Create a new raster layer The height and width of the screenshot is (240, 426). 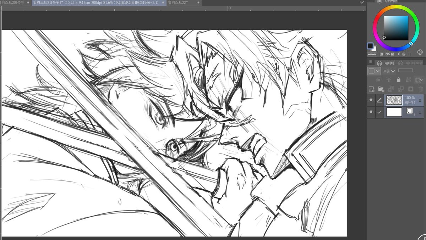[371, 89]
